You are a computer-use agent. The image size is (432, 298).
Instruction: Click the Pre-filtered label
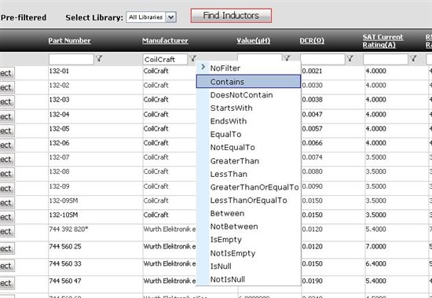[24, 17]
